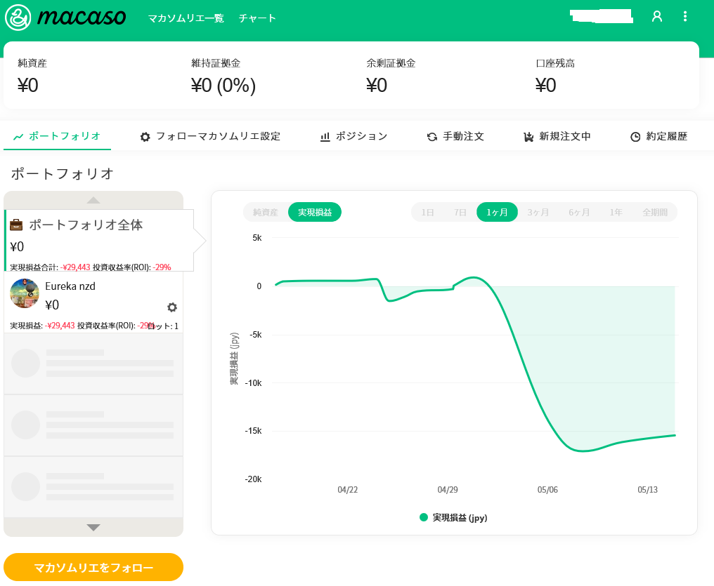Click the gear icon on follow settings tab
The width and height of the screenshot is (714, 586).
tap(145, 137)
